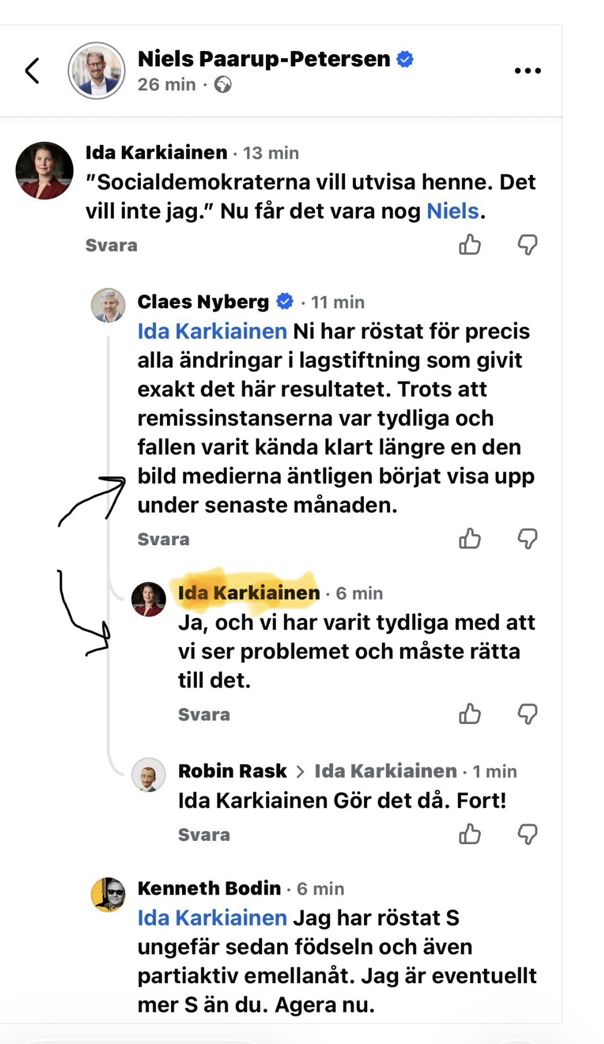The image size is (604, 1044).
Task: Tap Kenneth Bodin's avatar
Action: [x=108, y=894]
